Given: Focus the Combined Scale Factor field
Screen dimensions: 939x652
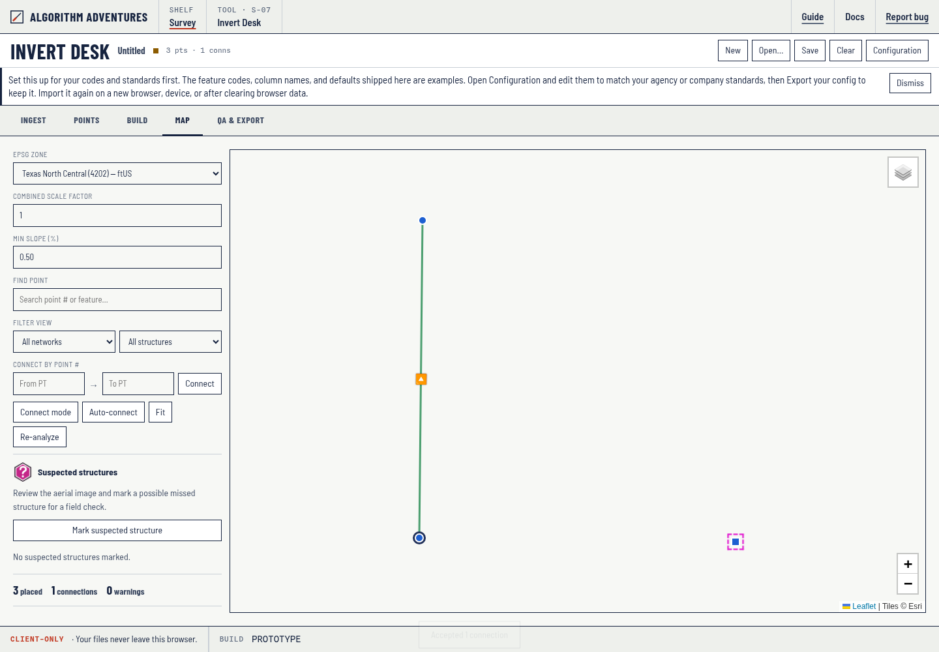Looking at the screenshot, I should tap(117, 215).
